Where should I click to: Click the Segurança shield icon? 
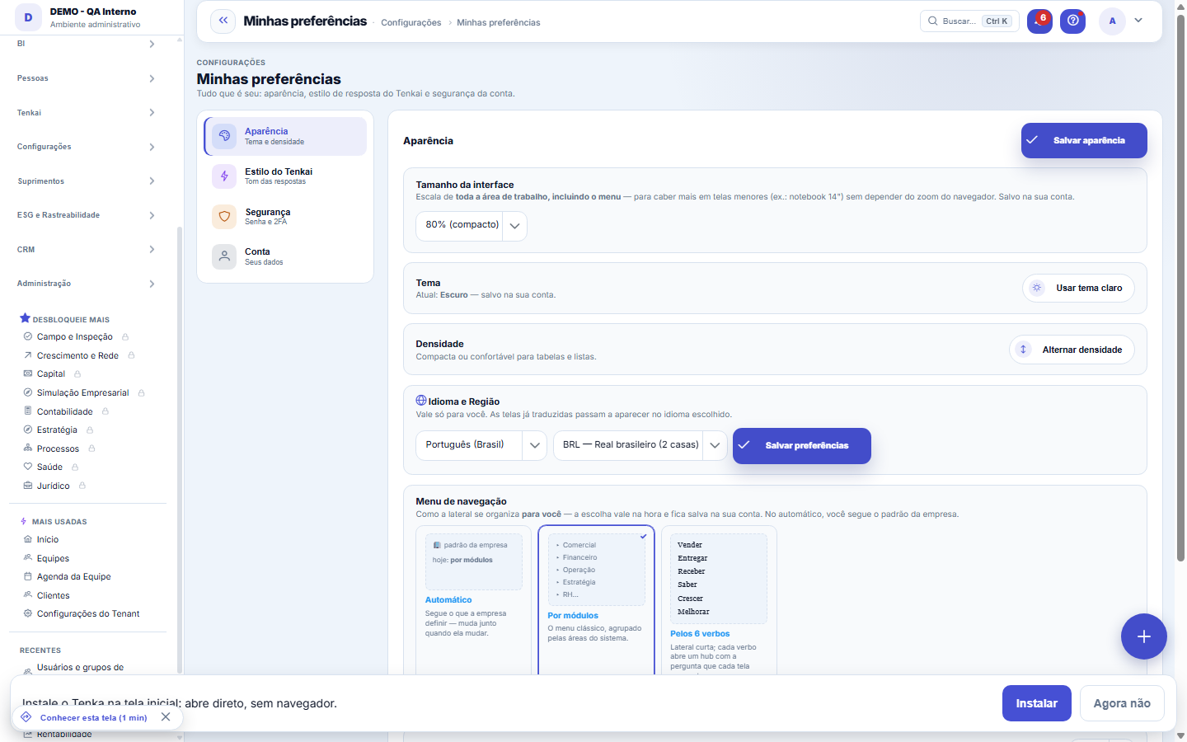tap(224, 217)
